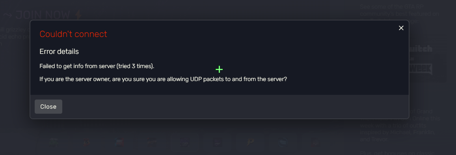Viewport: 456px width, 155px height.
Task: Pick the blue round server icon
Action: [x=282, y=142]
